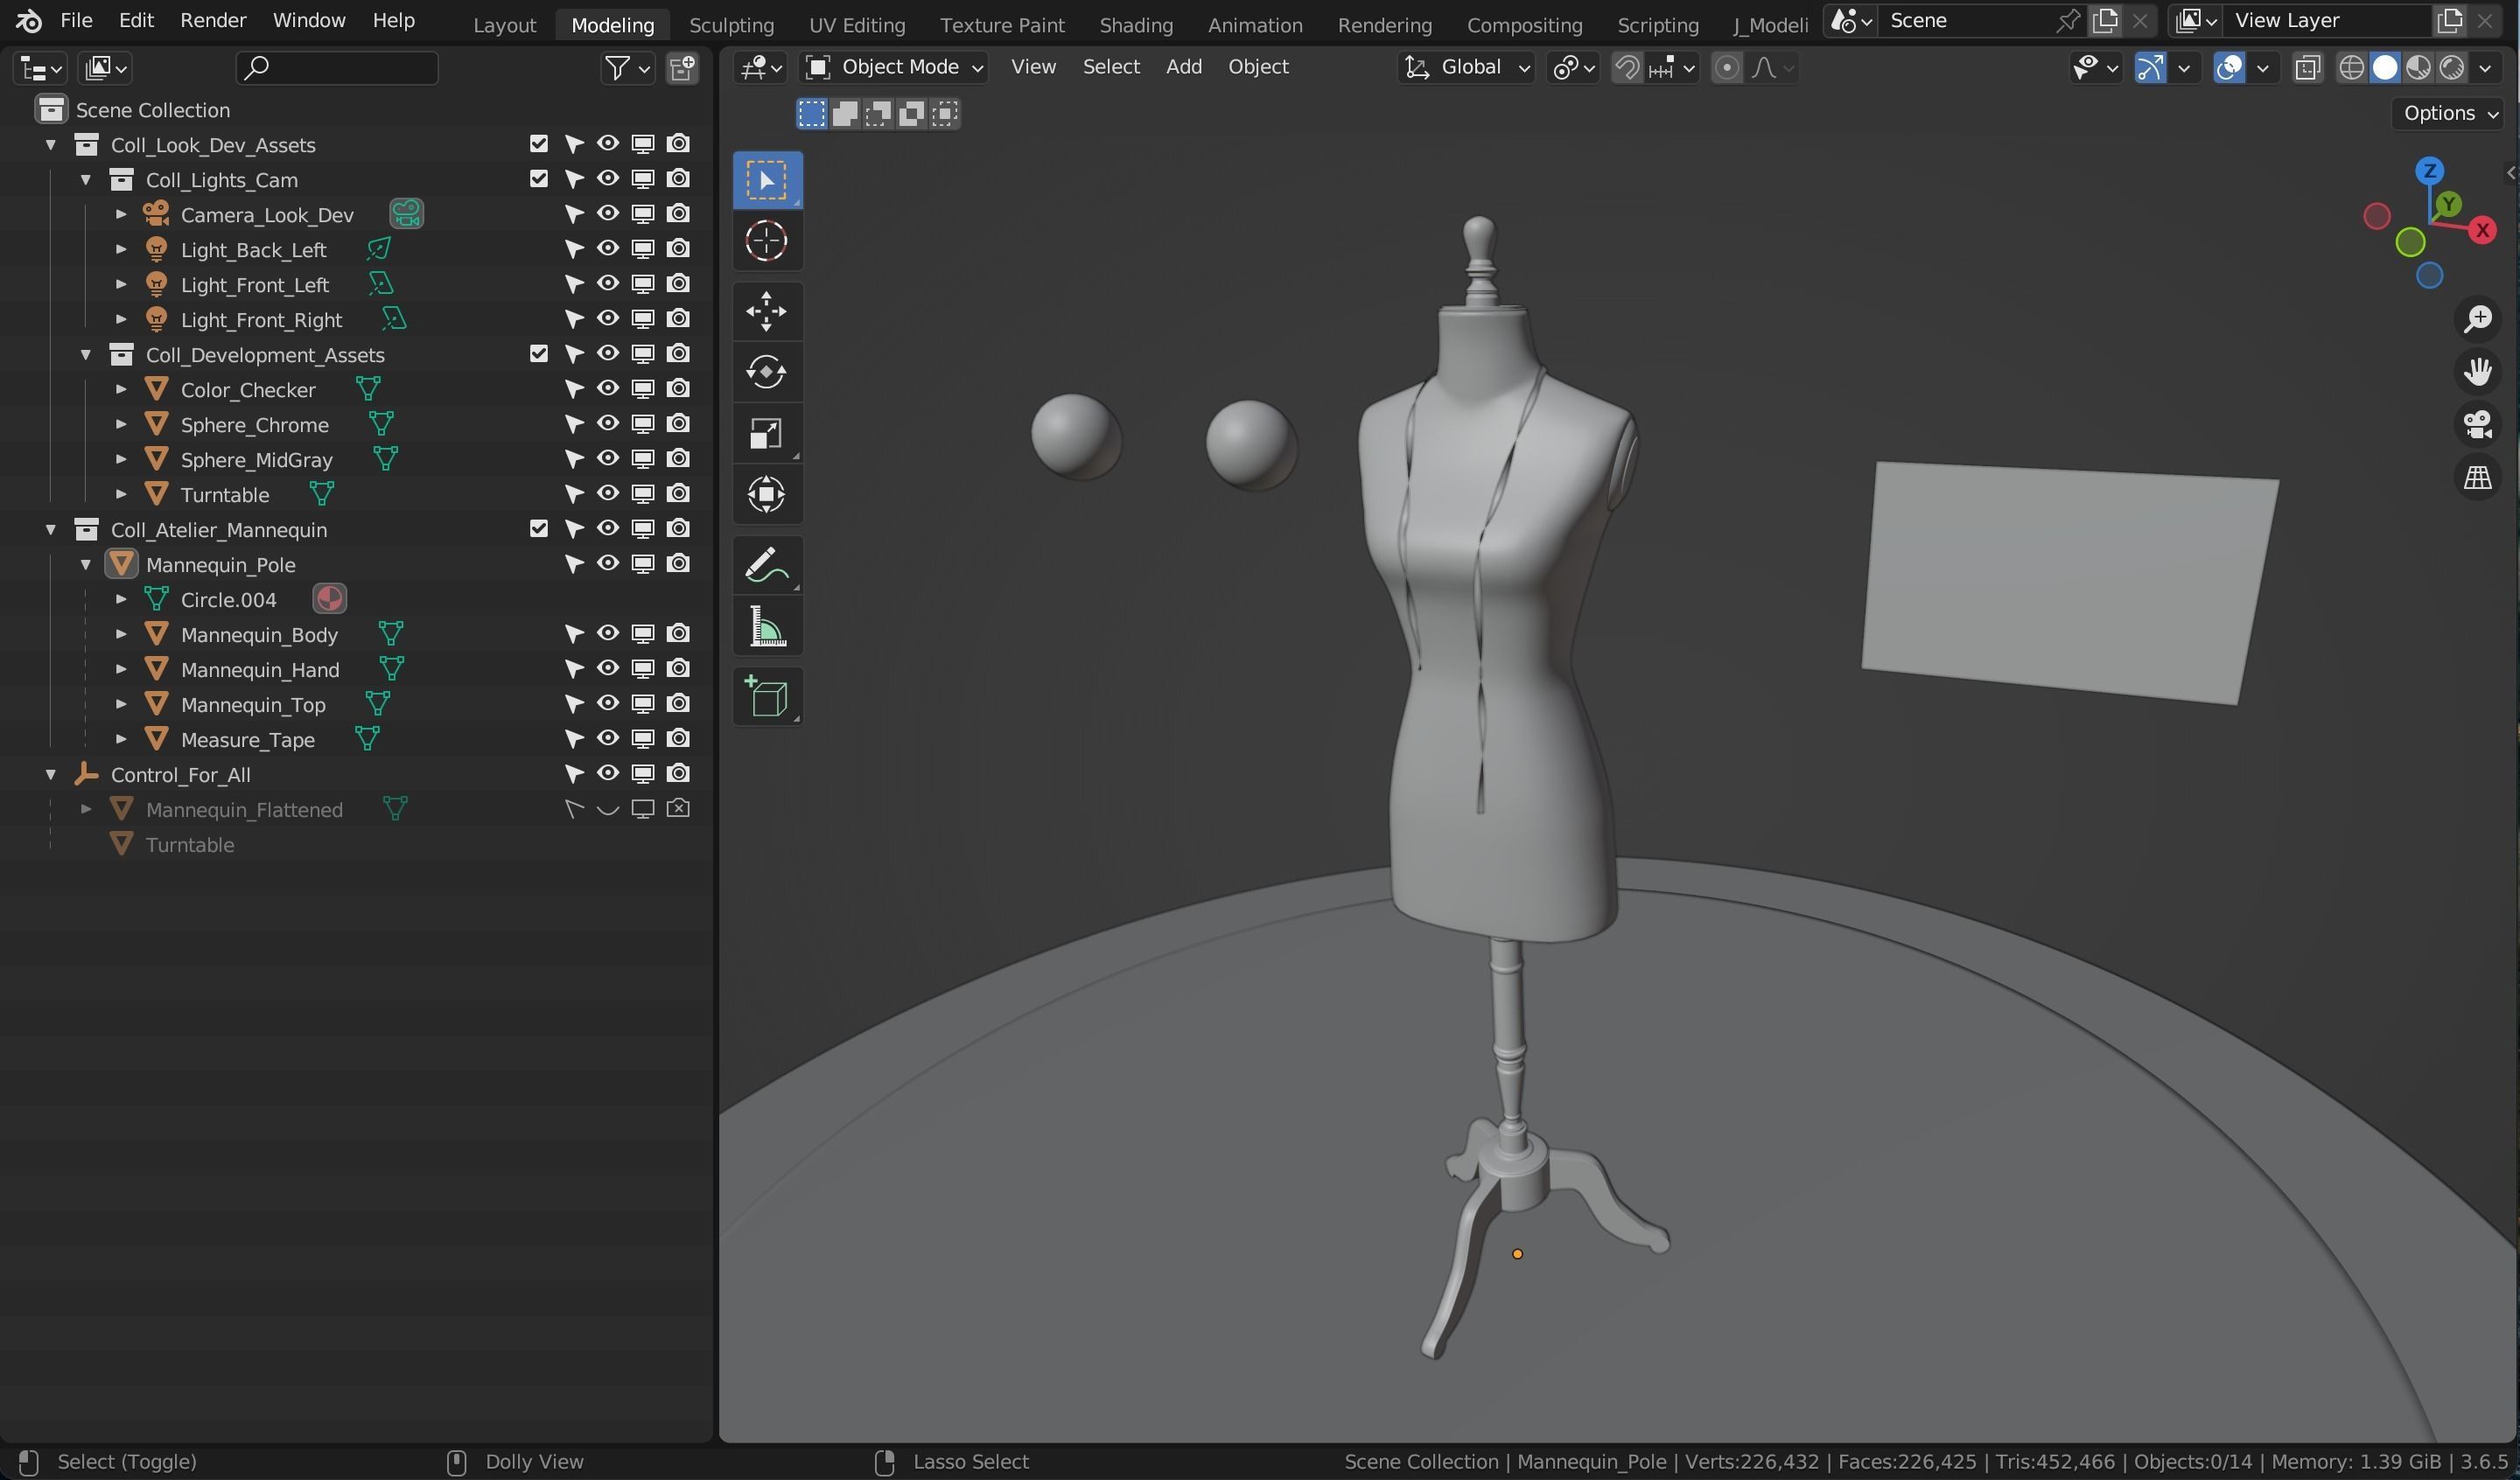This screenshot has height=1480, width=2520.
Task: Open the Render menu
Action: click(213, 20)
